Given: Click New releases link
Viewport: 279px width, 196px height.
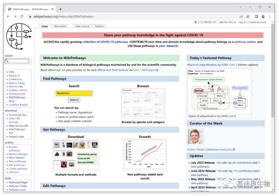Looking at the screenshot, I should pyautogui.click(x=17, y=158).
